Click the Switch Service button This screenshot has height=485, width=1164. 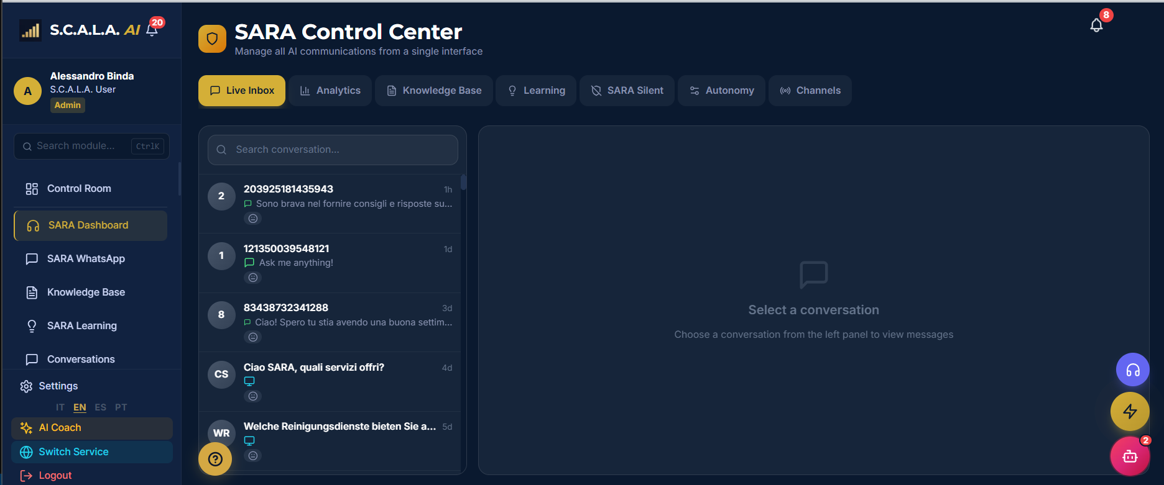[x=92, y=452]
